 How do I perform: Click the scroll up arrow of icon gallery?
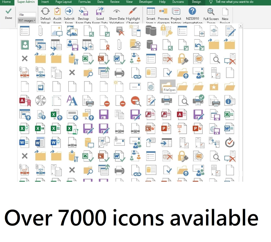click(241, 26)
